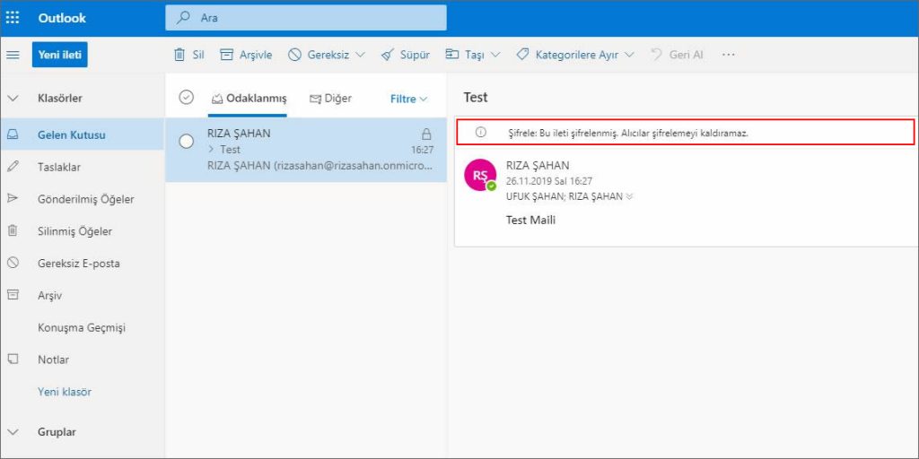Click the Sil trash icon
Screen dimensions: 919x459
(x=179, y=55)
